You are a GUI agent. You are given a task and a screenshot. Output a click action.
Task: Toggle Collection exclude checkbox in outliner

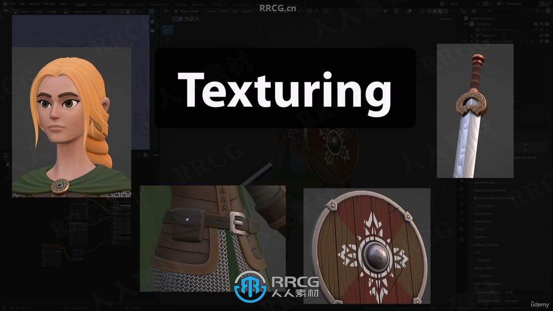coord(536,24)
